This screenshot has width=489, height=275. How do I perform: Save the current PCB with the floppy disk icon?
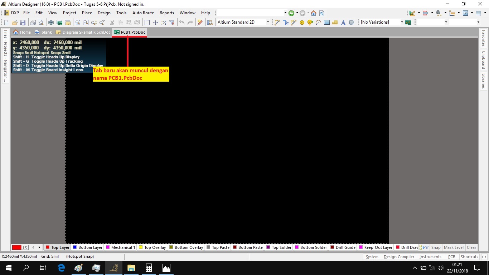[x=23, y=22]
